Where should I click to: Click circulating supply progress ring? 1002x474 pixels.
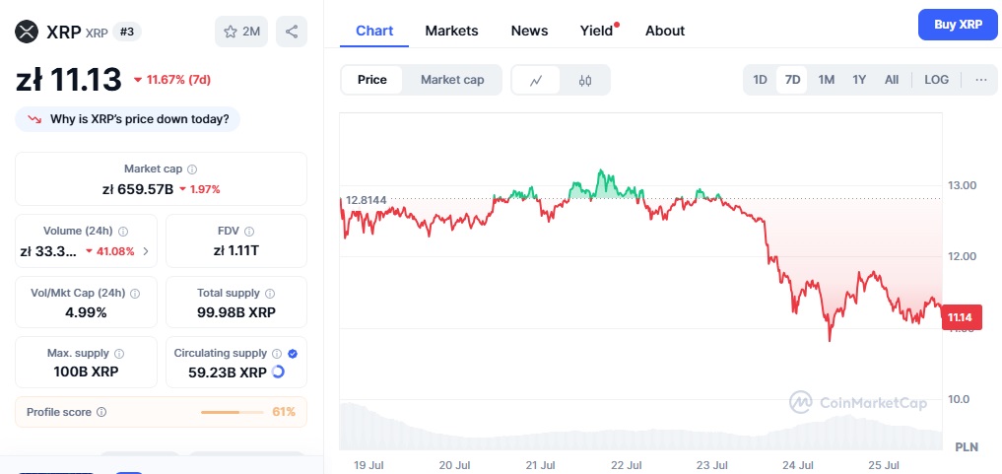[278, 372]
